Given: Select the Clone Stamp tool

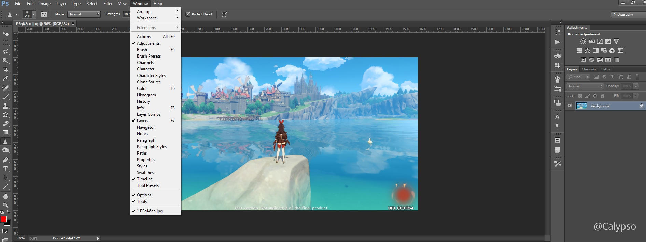Looking at the screenshot, I should 5,106.
